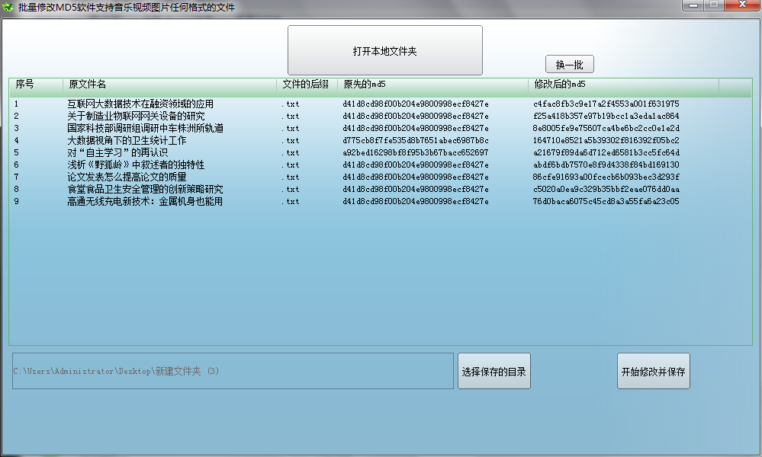This screenshot has height=457, width=762.
Task: Click the 文件的后缀 column header
Action: pos(306,84)
